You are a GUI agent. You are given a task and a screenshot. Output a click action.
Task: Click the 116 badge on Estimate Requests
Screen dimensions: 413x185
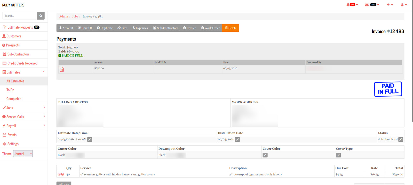[37, 27]
